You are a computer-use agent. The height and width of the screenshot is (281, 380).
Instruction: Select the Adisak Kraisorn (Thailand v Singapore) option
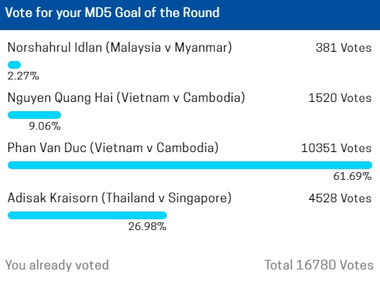(x=120, y=198)
